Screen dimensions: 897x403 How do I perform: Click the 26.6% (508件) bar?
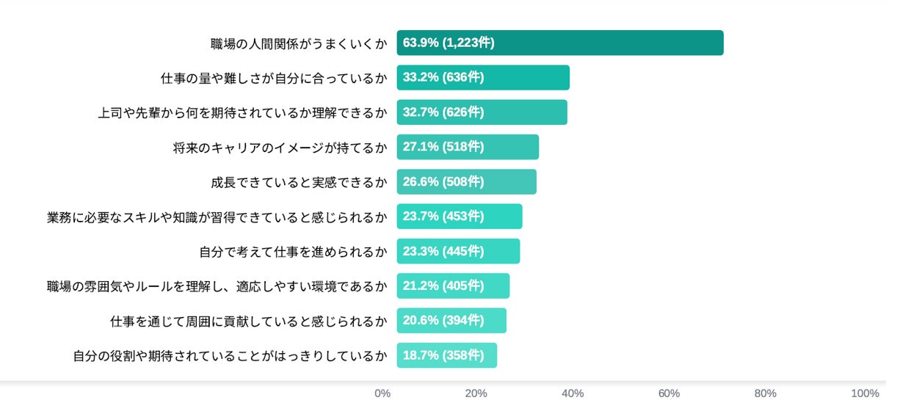pyautogui.click(x=466, y=181)
